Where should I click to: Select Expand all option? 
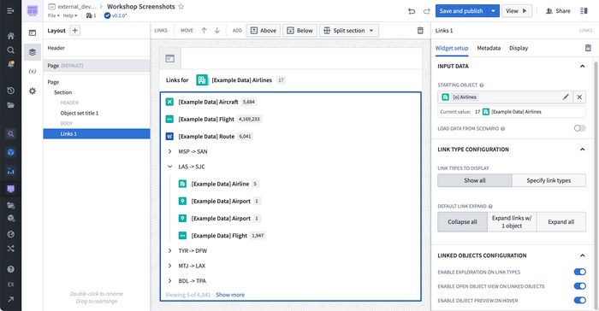pos(560,221)
